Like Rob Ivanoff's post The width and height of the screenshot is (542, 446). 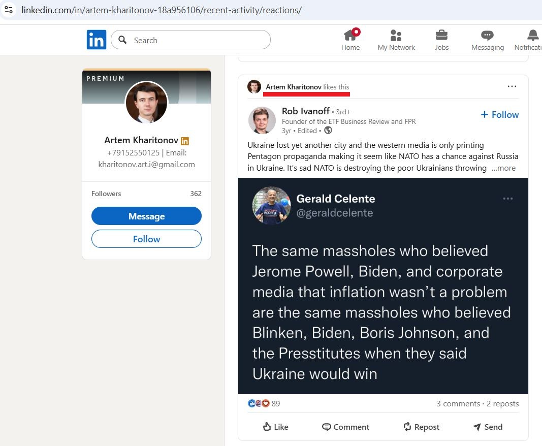[275, 427]
